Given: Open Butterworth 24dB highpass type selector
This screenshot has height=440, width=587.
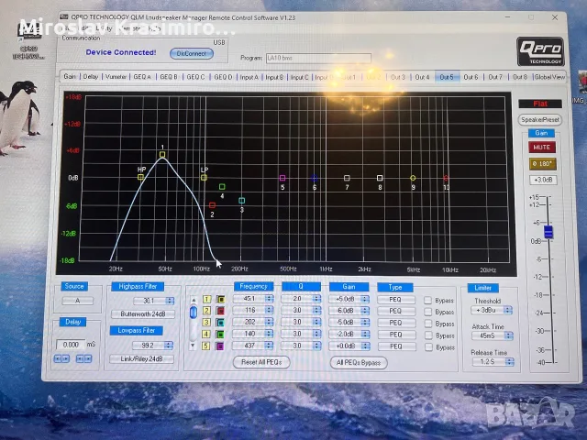Looking at the screenshot, I should click(x=143, y=313).
